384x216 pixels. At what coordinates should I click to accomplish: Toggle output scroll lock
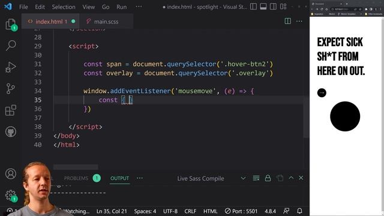pyautogui.click(x=268, y=178)
